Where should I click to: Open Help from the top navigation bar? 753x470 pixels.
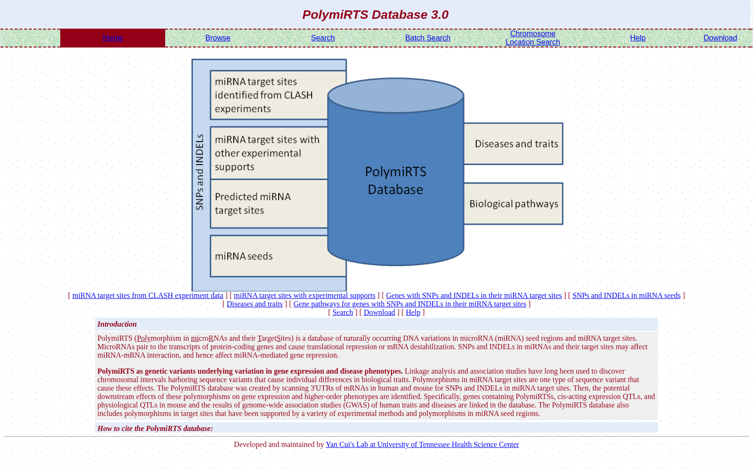tap(638, 38)
